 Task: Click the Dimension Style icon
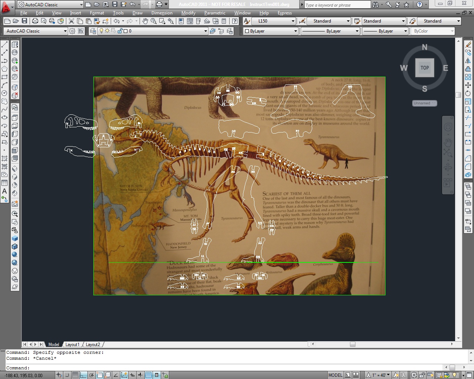point(302,21)
